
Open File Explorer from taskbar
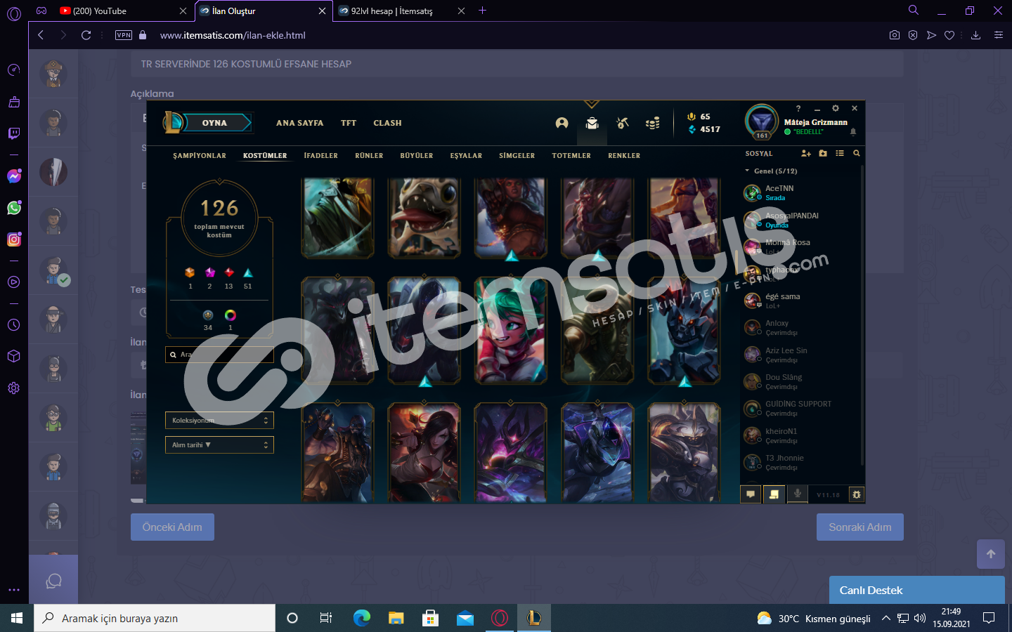396,618
